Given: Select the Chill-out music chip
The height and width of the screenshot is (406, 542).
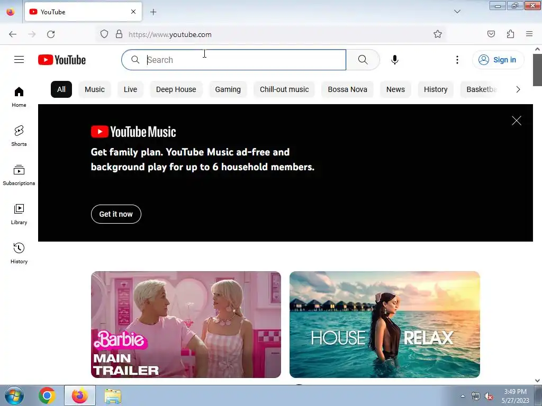Looking at the screenshot, I should pyautogui.click(x=284, y=89).
